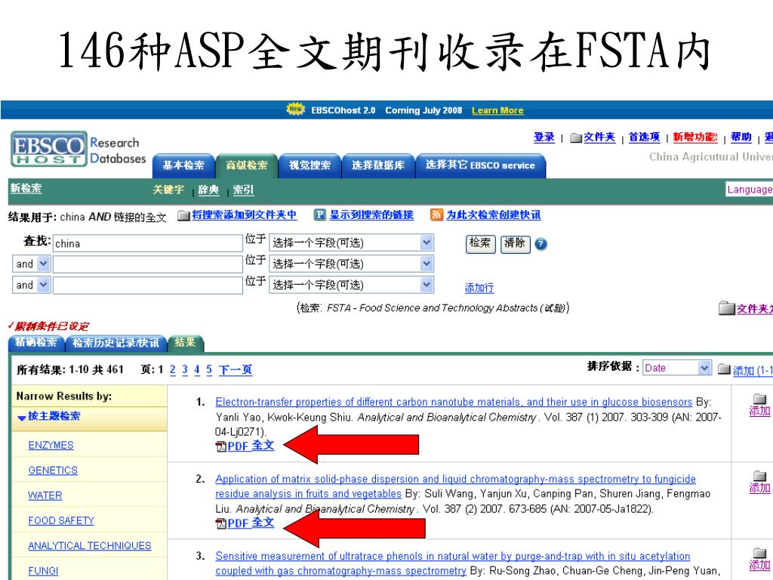Click the 关键字 sub-menu item
773x580 pixels.
tap(168, 190)
